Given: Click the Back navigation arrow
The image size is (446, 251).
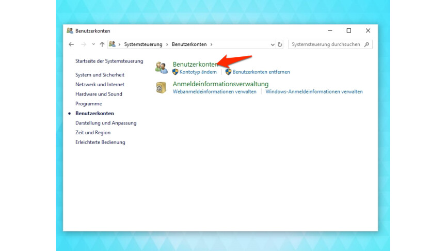Looking at the screenshot, I should [71, 44].
